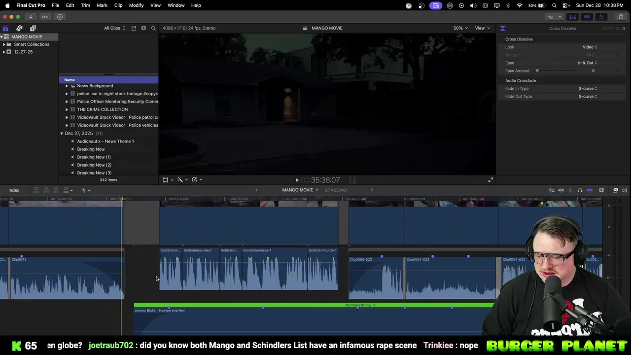
Task: Open the Modify menu
Action: (136, 5)
